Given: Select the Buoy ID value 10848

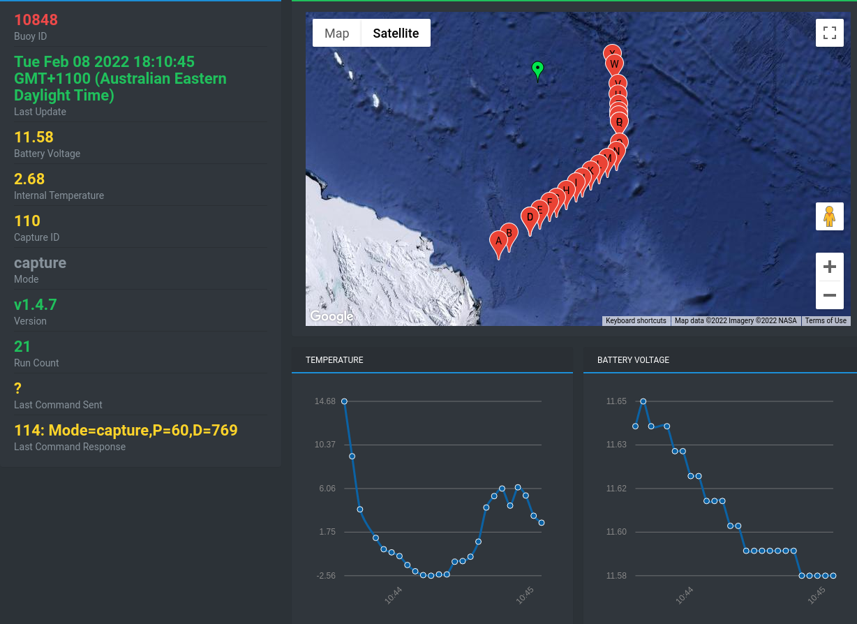Looking at the screenshot, I should [x=36, y=20].
